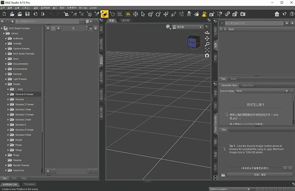Image resolution: width=295 pixels, height=191 pixels.
Task: Click the viewport frame selection icon
Action: 207,50
